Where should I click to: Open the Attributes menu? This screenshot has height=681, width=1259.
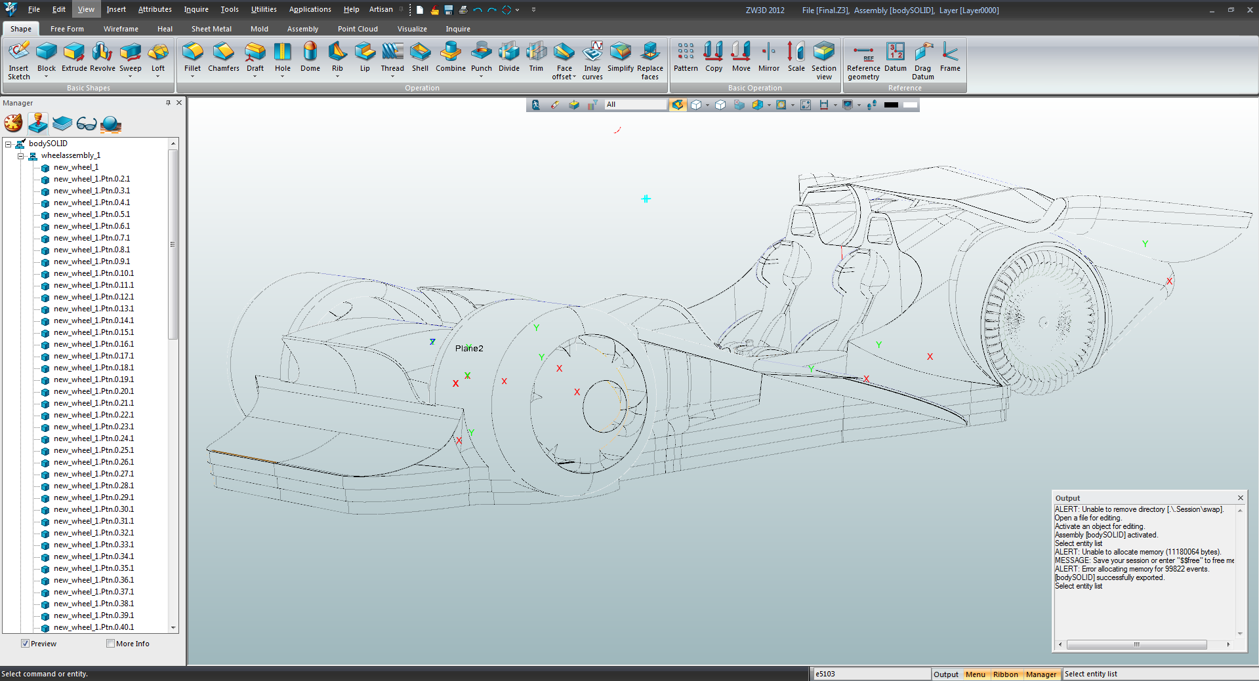(x=155, y=9)
